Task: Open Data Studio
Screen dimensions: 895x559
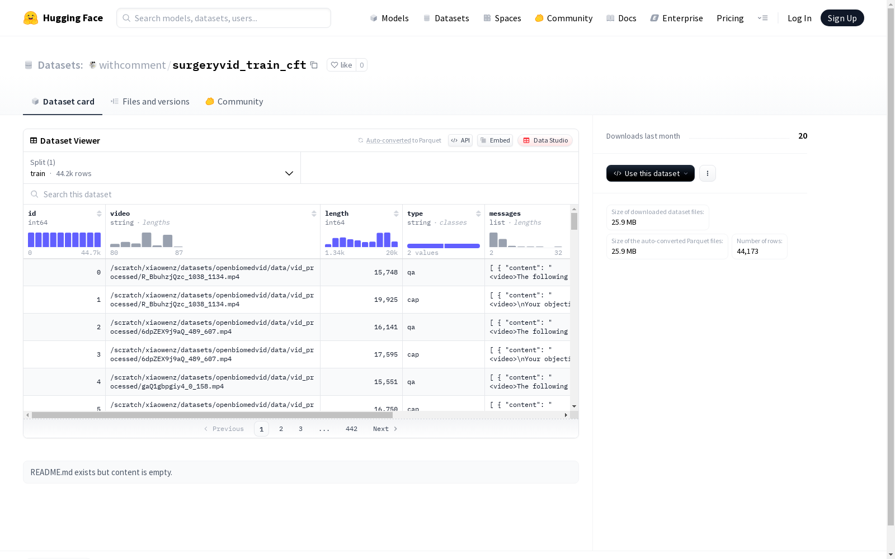Action: pyautogui.click(x=545, y=140)
